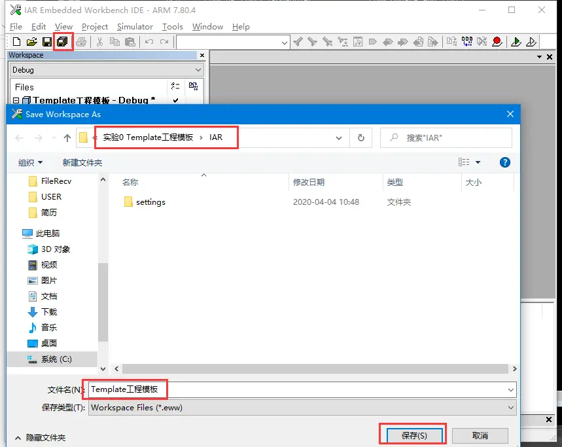This screenshot has width=562, height=447.
Task: Click the Up one level arrow
Action: (67, 138)
